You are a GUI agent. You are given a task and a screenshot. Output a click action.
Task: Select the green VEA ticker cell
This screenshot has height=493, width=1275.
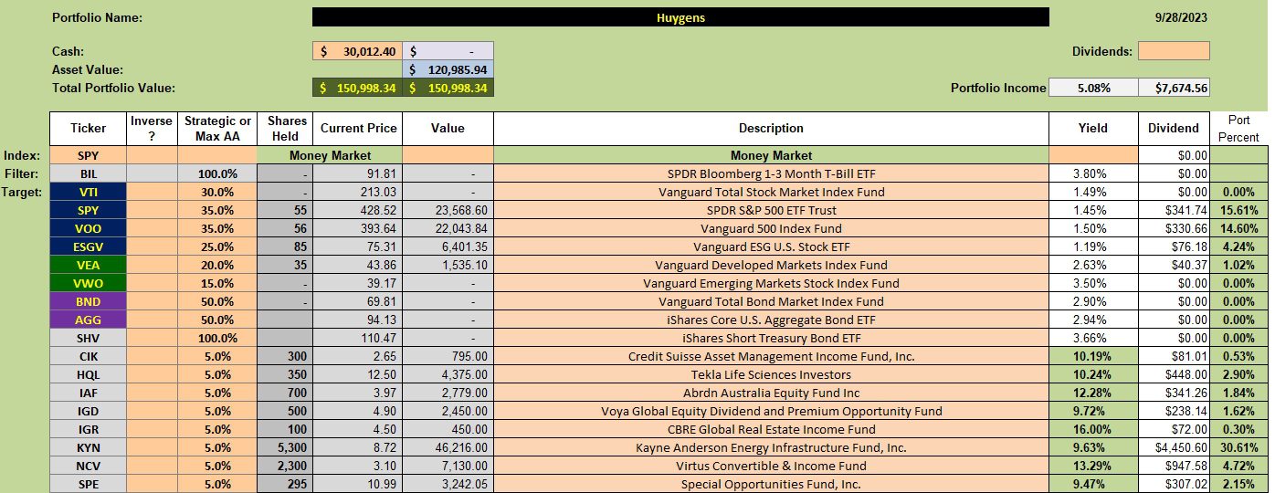pyautogui.click(x=89, y=265)
